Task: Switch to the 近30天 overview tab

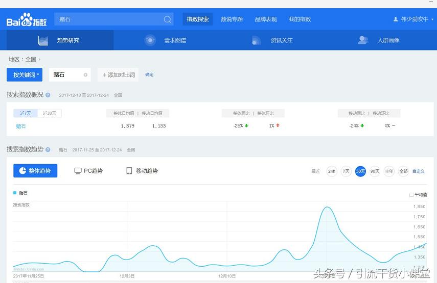Action: (x=50, y=113)
